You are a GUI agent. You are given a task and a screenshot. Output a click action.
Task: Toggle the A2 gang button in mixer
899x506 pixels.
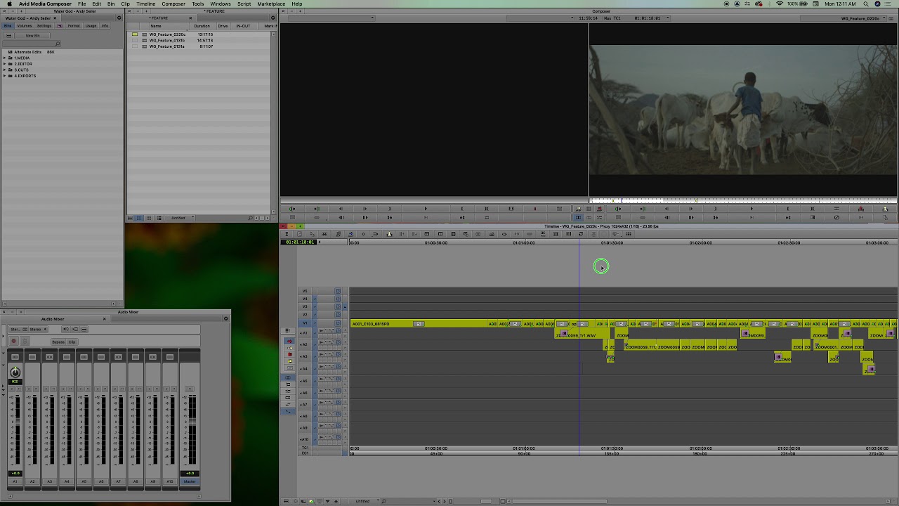click(x=32, y=357)
